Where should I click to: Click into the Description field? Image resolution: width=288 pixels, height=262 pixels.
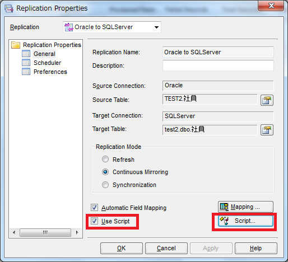[218, 65]
